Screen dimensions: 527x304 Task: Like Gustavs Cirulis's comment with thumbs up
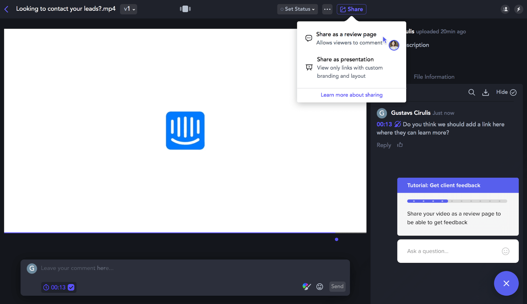[x=400, y=145]
